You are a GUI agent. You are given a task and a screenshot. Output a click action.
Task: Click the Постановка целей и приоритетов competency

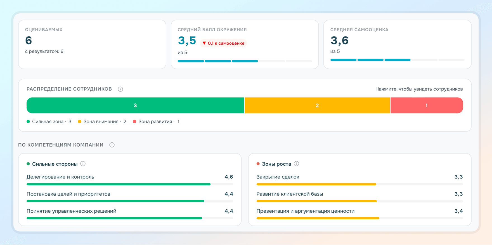(68, 194)
